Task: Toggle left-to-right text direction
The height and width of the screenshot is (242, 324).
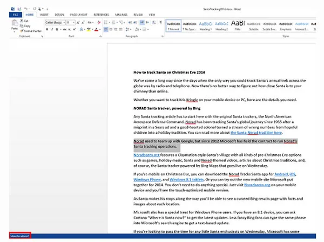Action: (x=142, y=22)
